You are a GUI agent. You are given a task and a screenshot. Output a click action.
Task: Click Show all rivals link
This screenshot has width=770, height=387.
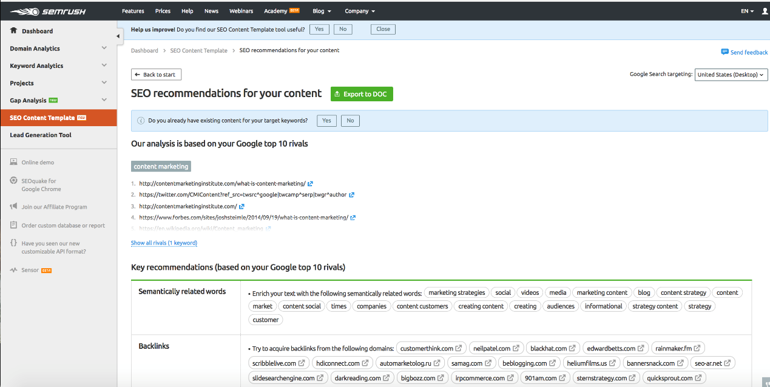164,243
